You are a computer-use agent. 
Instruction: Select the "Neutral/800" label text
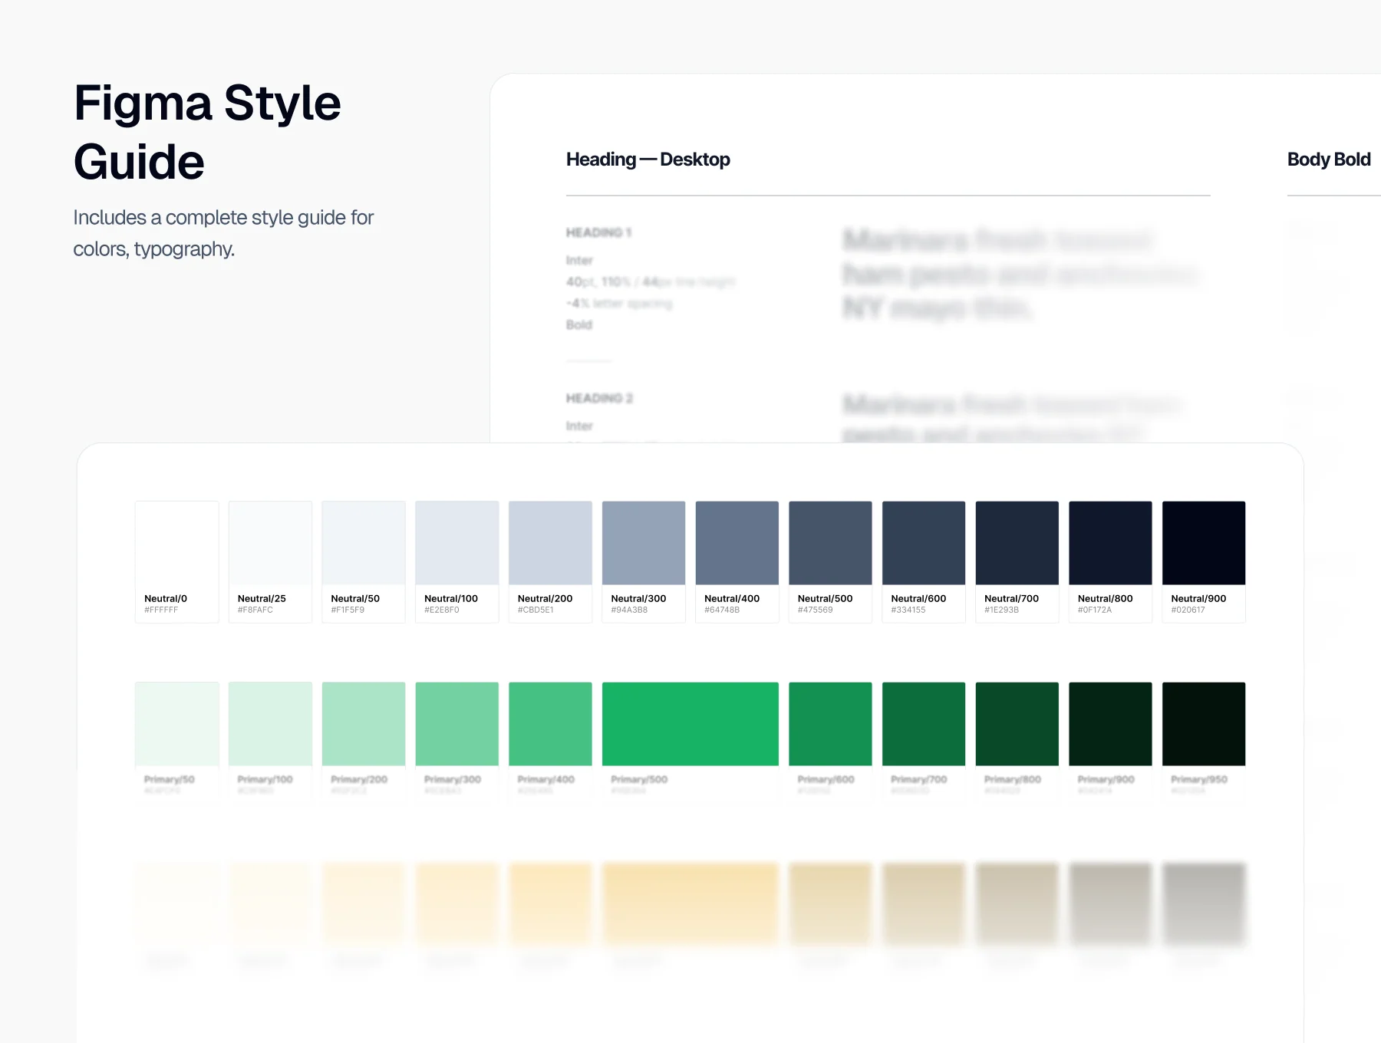pyautogui.click(x=1106, y=598)
